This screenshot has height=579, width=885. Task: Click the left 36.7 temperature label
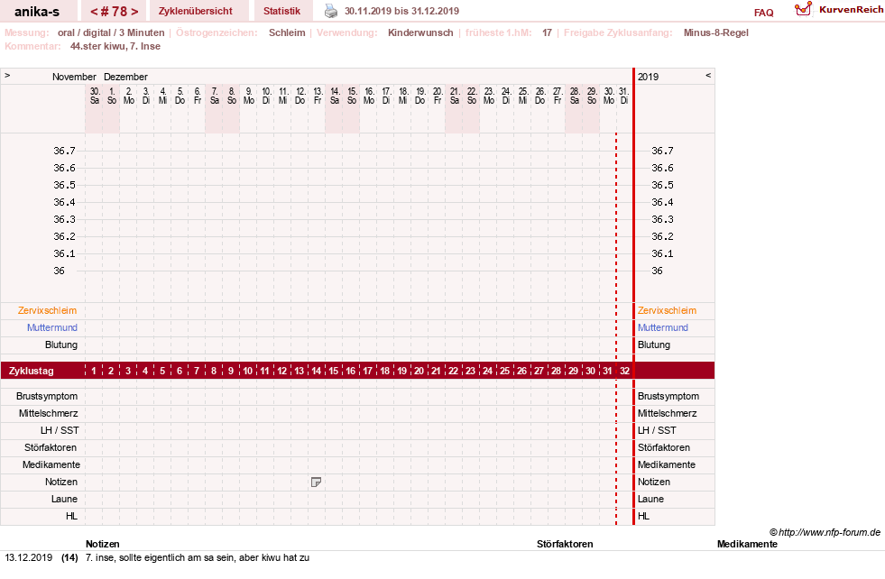tap(64, 151)
